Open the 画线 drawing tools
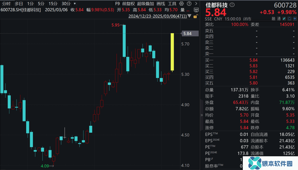The image size is (298, 170). tap(161, 4)
